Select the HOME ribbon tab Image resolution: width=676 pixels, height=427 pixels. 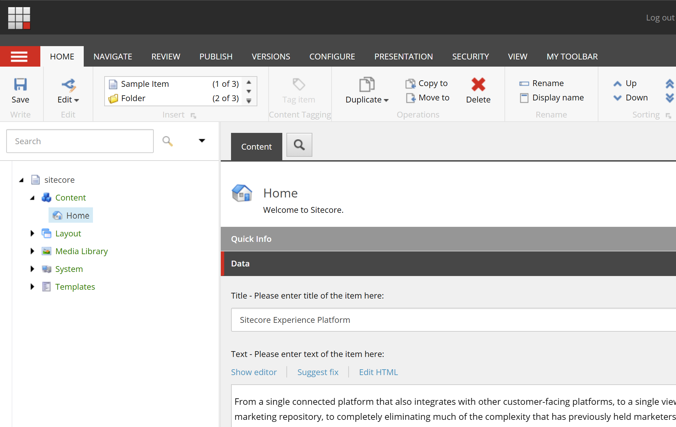[62, 56]
